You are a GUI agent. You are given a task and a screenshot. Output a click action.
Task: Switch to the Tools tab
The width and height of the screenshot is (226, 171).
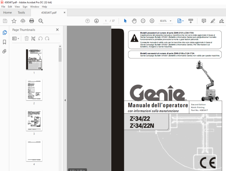click(x=21, y=12)
